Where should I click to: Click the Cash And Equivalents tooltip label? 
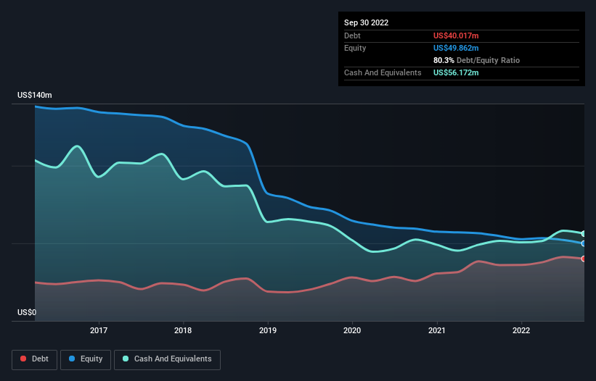383,72
